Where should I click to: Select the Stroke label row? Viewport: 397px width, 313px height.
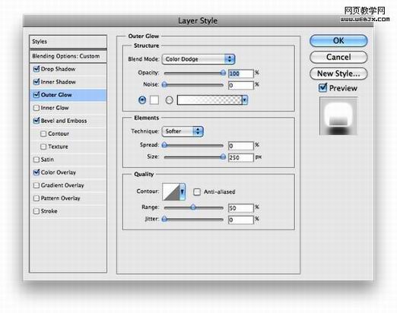pyautogui.click(x=68, y=211)
